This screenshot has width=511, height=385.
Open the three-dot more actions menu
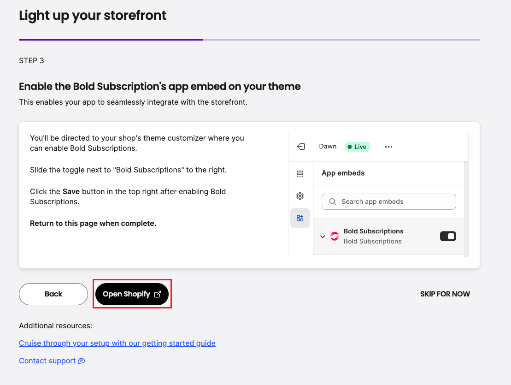(x=388, y=147)
